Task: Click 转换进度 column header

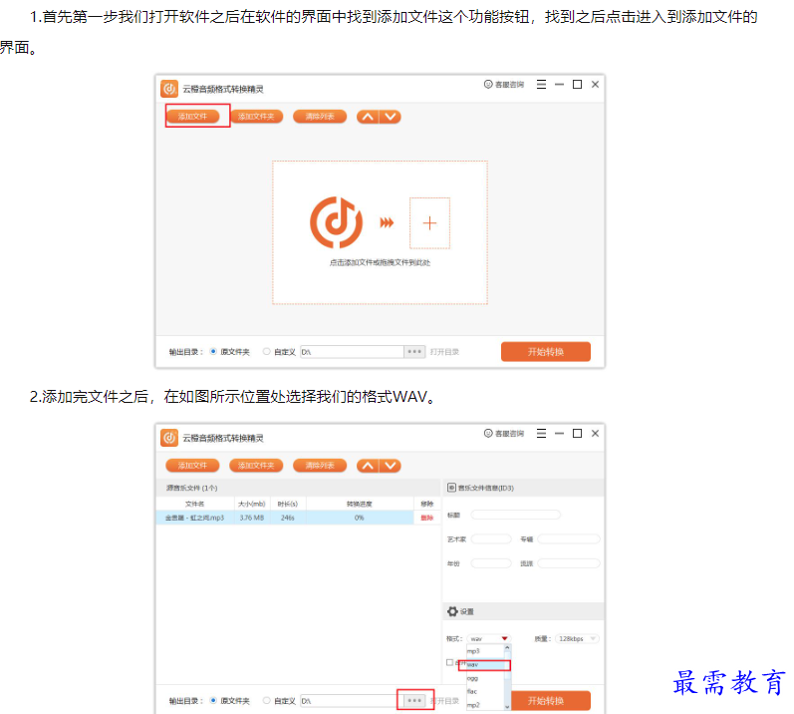Action: pos(359,504)
